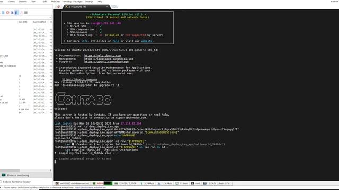Viewport: 339px width, 190px height.
Task: Open the https://landscape.canonical.com link
Action: tap(109, 59)
